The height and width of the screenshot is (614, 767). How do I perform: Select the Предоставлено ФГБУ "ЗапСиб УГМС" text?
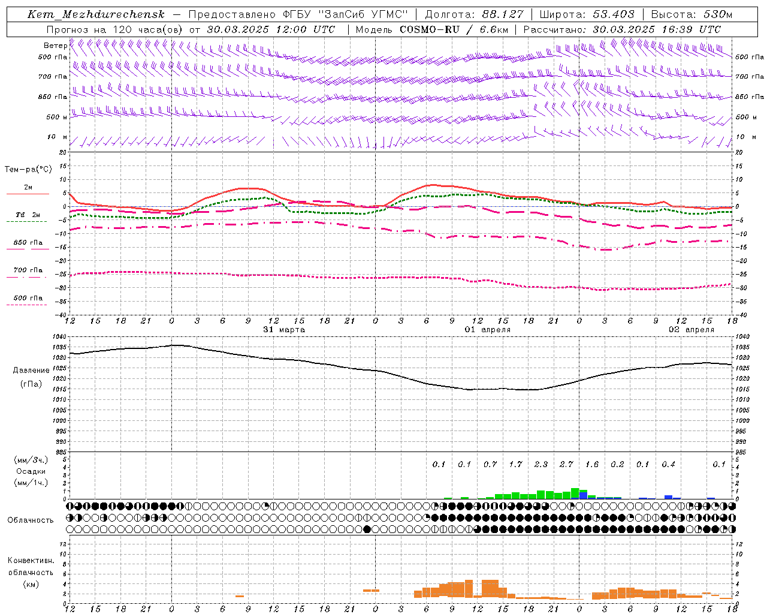coord(298,14)
